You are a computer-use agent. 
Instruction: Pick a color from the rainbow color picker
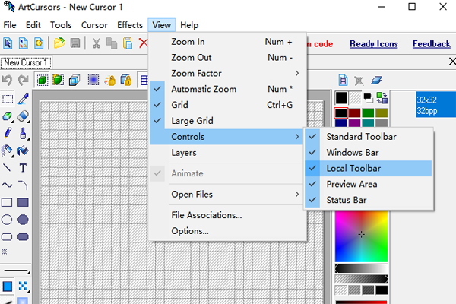(x=361, y=233)
